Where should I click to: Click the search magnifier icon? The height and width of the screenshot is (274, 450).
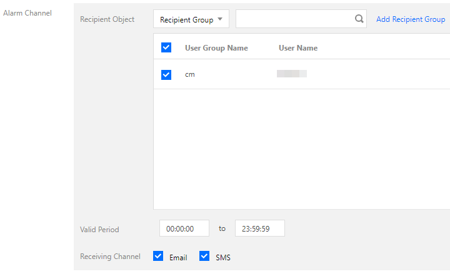tap(359, 19)
